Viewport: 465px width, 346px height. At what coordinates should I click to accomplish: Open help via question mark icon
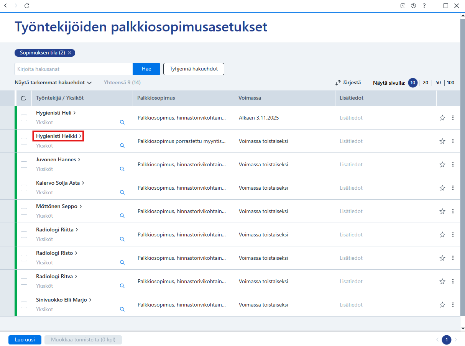[424, 6]
